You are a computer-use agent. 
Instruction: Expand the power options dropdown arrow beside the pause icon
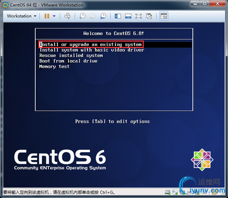click(x=54, y=16)
